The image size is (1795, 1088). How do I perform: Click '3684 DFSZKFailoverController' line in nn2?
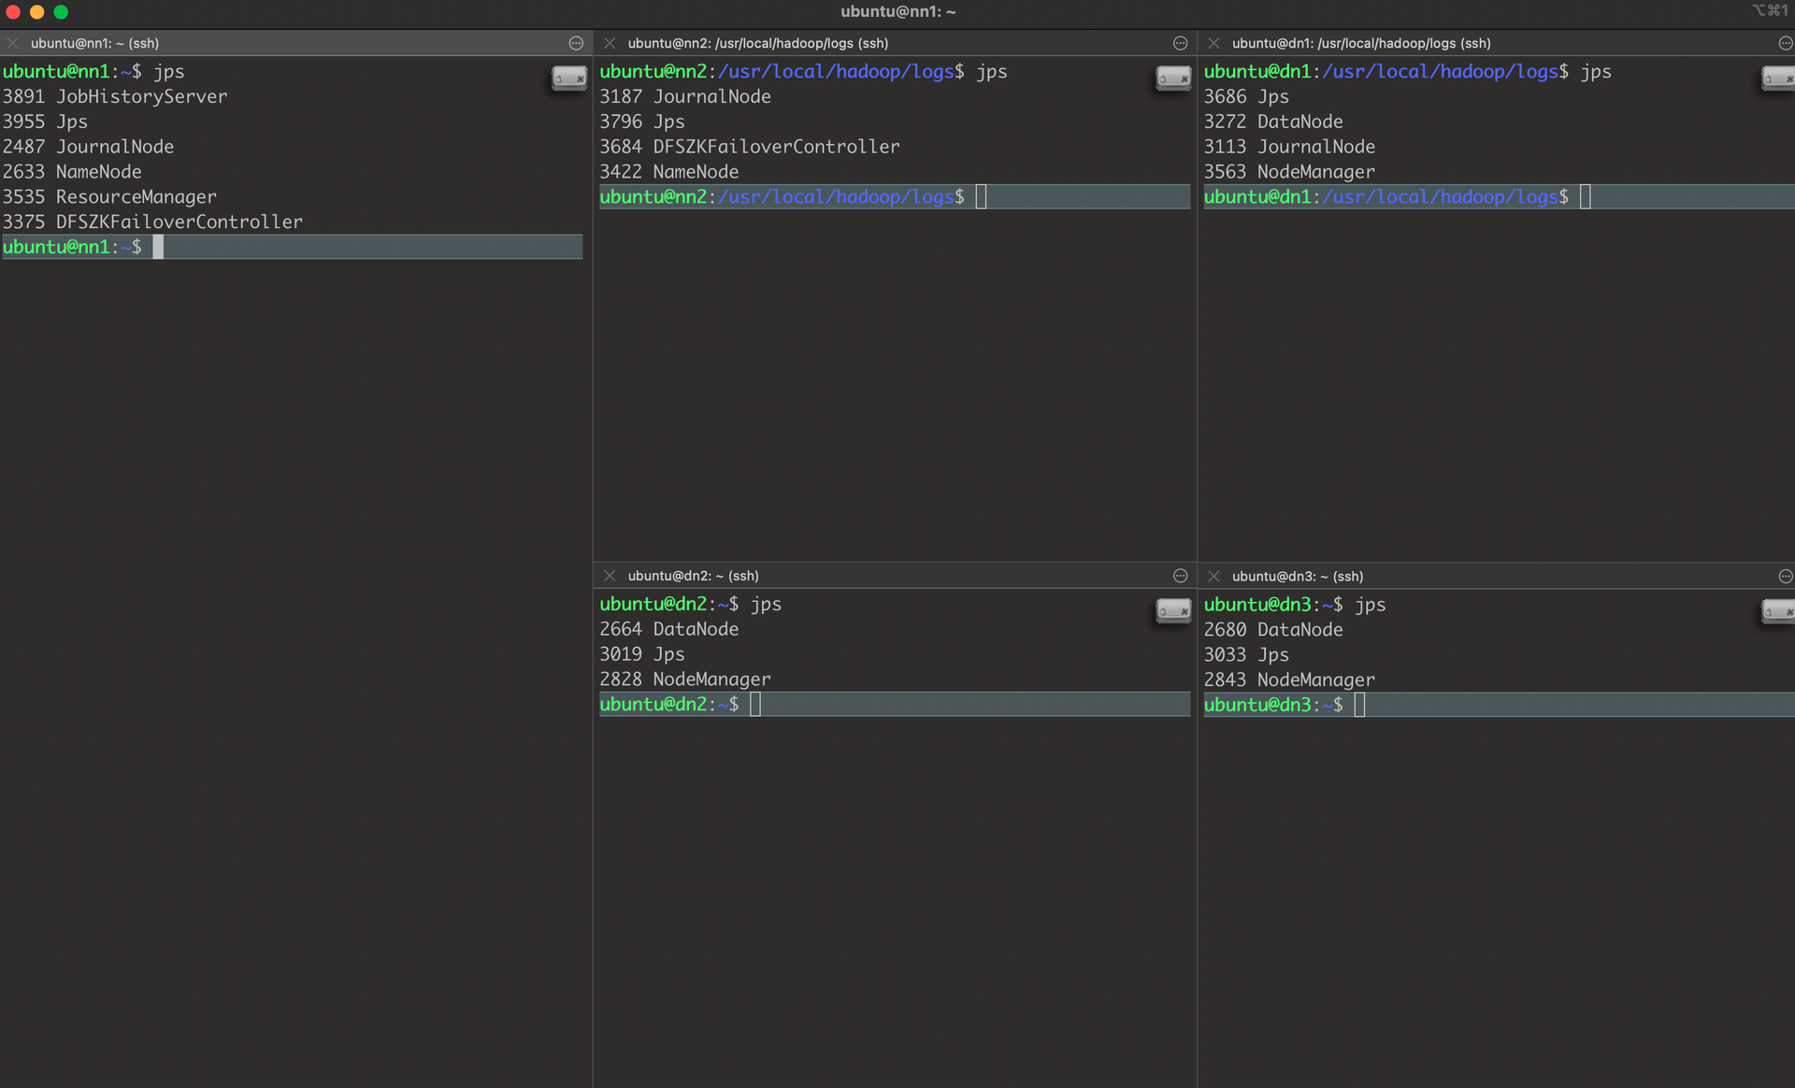click(x=750, y=147)
